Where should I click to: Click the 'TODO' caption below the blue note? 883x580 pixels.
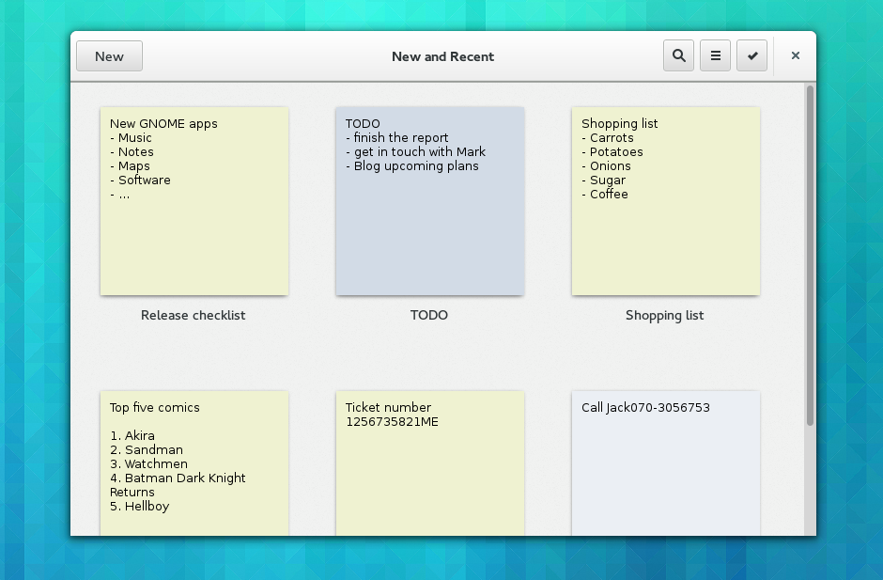tap(429, 316)
